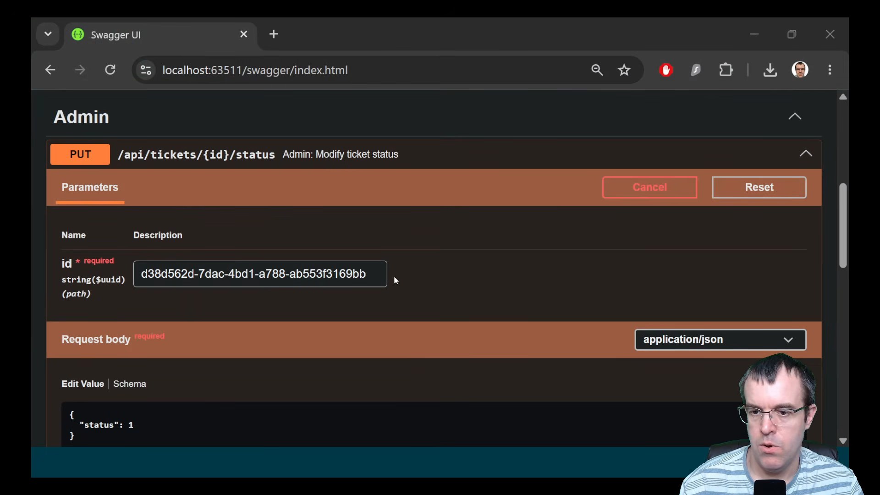Bookmark this page with the star
Screen dimensions: 880x495
click(624, 70)
